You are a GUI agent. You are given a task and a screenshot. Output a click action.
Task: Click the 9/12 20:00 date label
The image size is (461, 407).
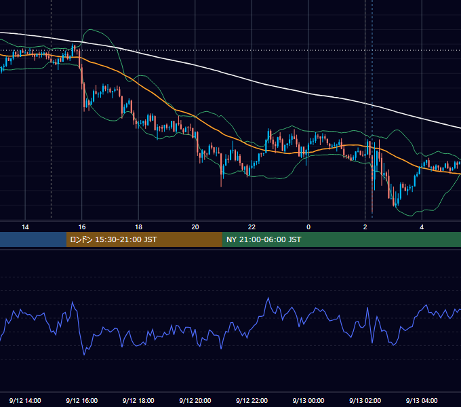(x=195, y=400)
